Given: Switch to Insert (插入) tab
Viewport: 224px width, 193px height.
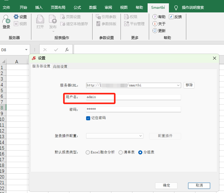Looking at the screenshot, I should [x=39, y=8].
